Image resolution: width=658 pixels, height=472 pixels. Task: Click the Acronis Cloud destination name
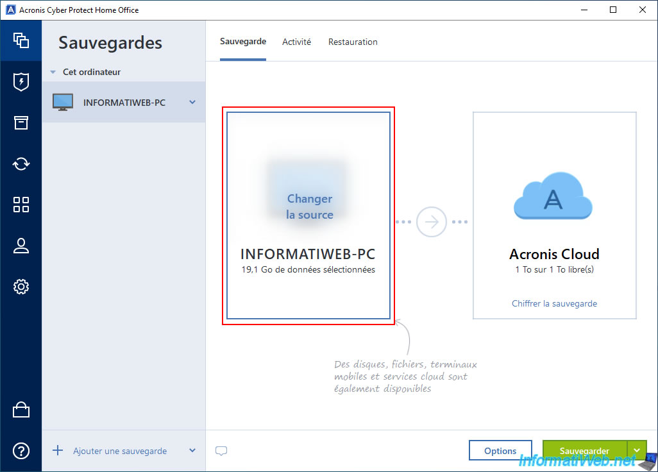tap(554, 254)
